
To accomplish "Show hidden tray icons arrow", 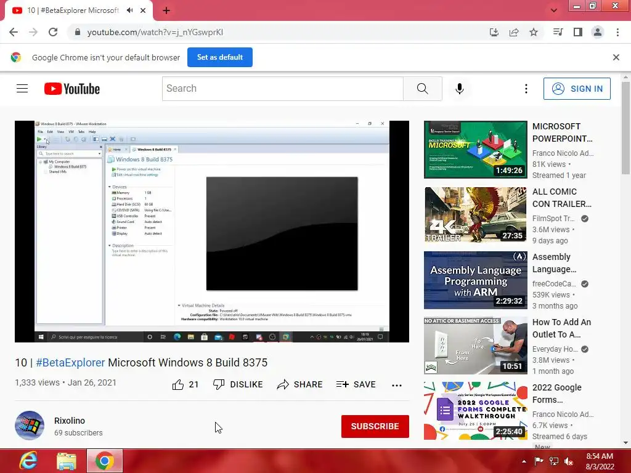I will click(x=524, y=461).
